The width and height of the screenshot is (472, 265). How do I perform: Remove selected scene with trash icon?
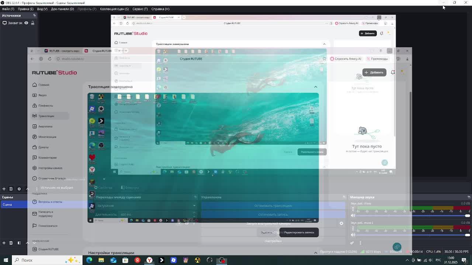(x=11, y=243)
